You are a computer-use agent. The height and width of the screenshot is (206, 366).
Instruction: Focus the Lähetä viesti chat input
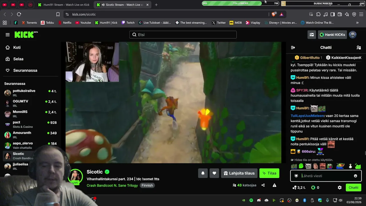point(326,176)
